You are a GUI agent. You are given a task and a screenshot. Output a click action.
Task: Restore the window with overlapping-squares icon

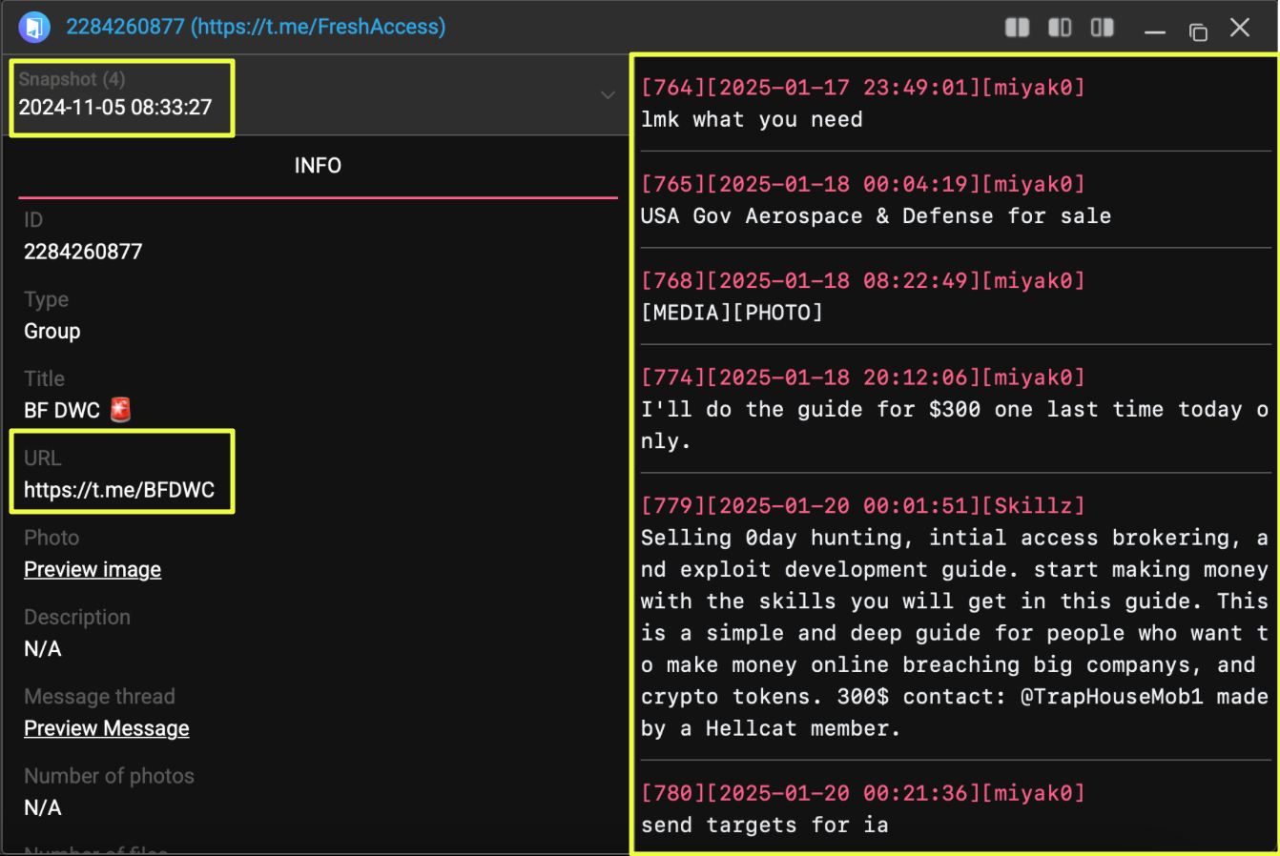pyautogui.click(x=1198, y=31)
